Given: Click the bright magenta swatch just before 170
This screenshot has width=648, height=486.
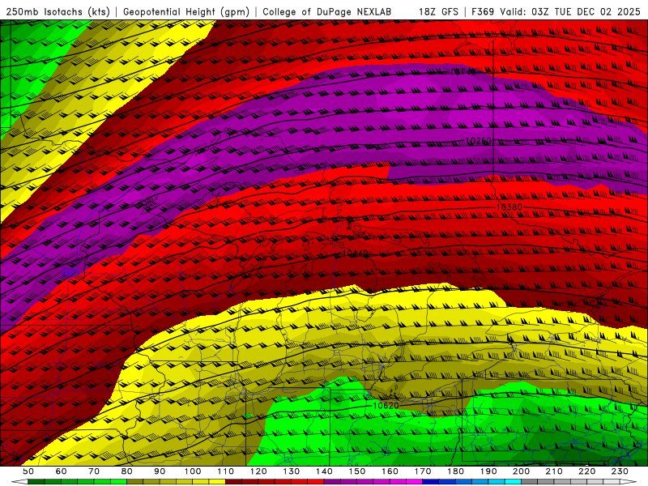Looking at the screenshot, I should (x=414, y=482).
